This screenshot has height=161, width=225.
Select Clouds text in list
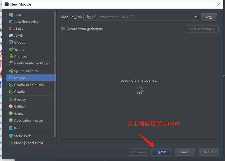point(20,42)
